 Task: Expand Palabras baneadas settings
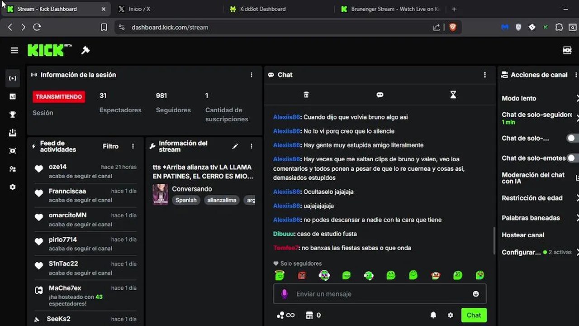point(540,218)
